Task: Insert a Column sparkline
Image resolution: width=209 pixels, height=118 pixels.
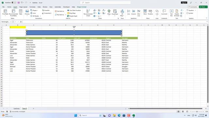Action: tap(134, 12)
